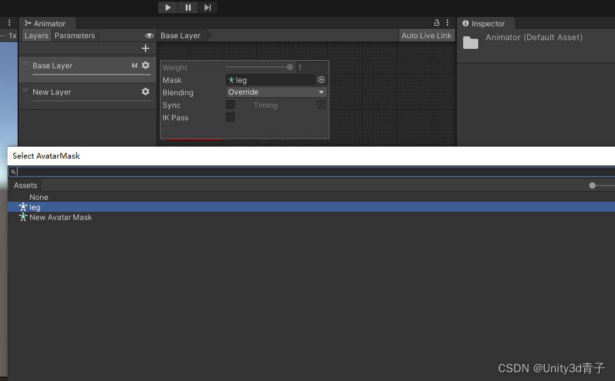Start Play mode with the Play button

(168, 8)
